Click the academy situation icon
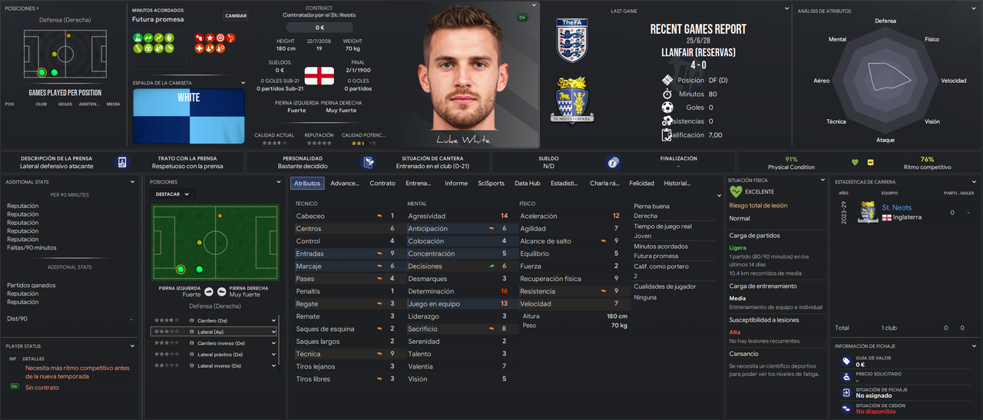 tap(369, 162)
